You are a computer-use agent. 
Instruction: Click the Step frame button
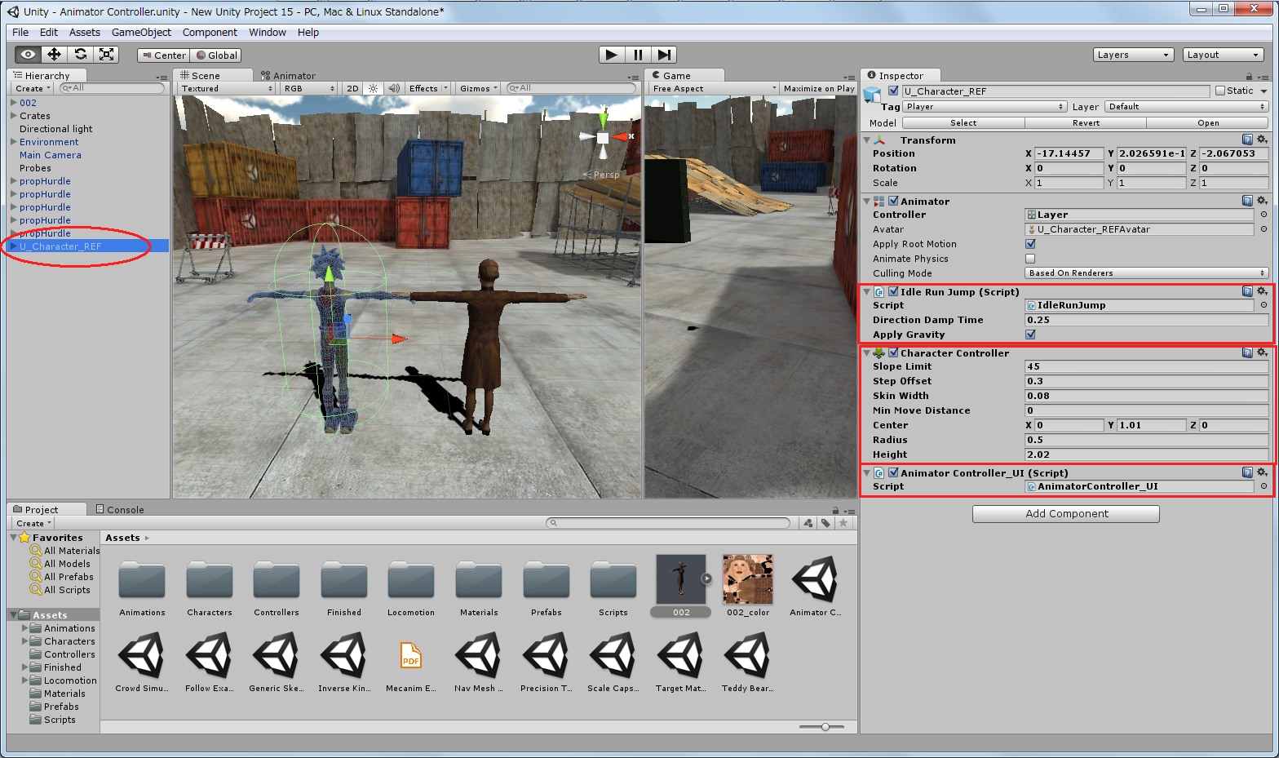click(x=664, y=55)
